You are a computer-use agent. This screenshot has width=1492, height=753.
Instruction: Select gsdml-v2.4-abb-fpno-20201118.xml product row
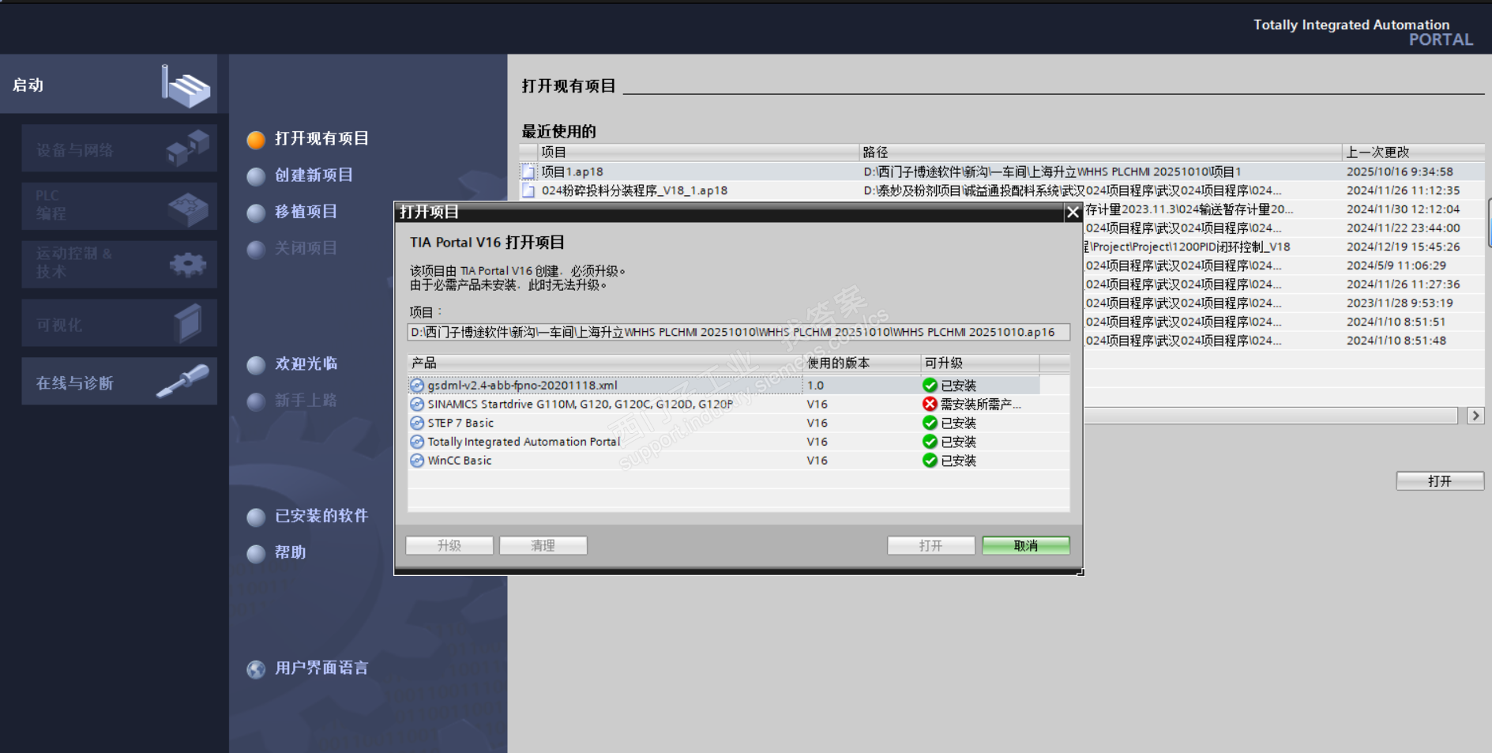pos(723,386)
